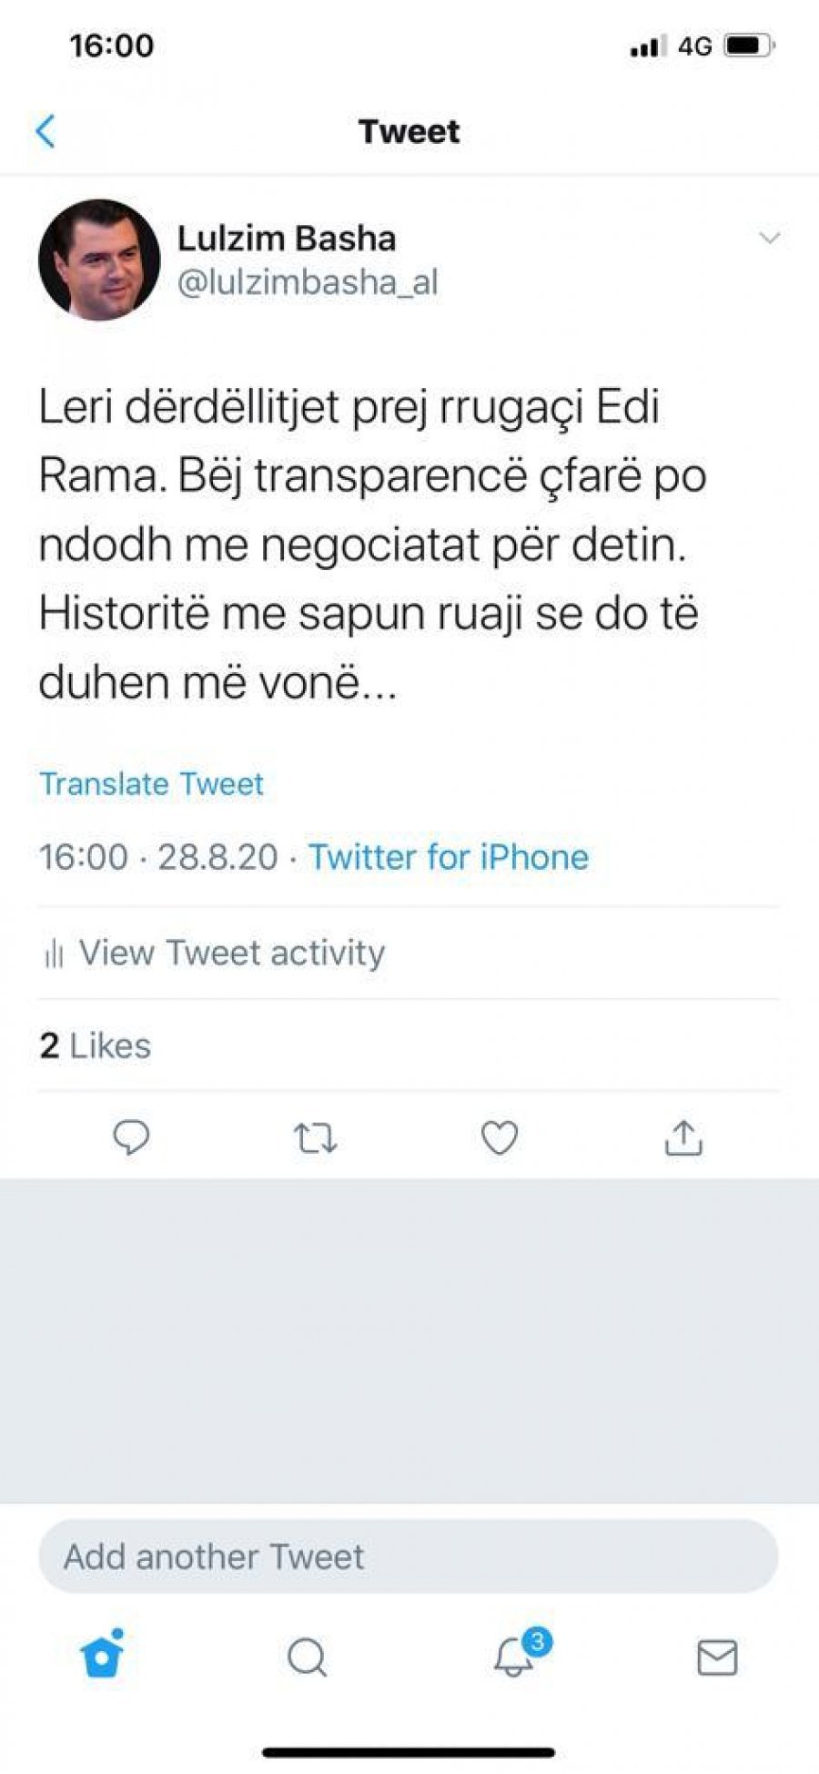Tap the Lulzim Basha display name
Screen dimensions: 819x1774
coord(287,239)
